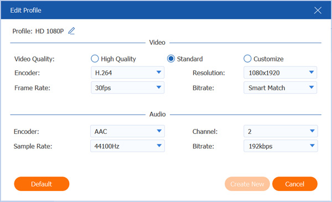Open the Frame Rate 30fps dropdown
The image size is (332, 202).
point(128,87)
